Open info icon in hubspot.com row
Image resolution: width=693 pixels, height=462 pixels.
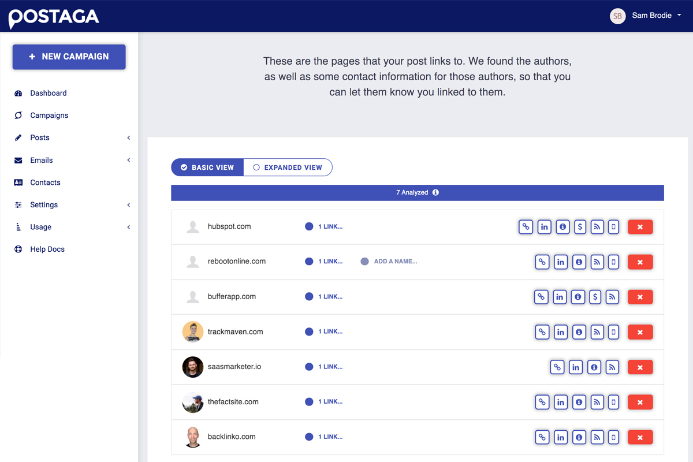point(562,227)
